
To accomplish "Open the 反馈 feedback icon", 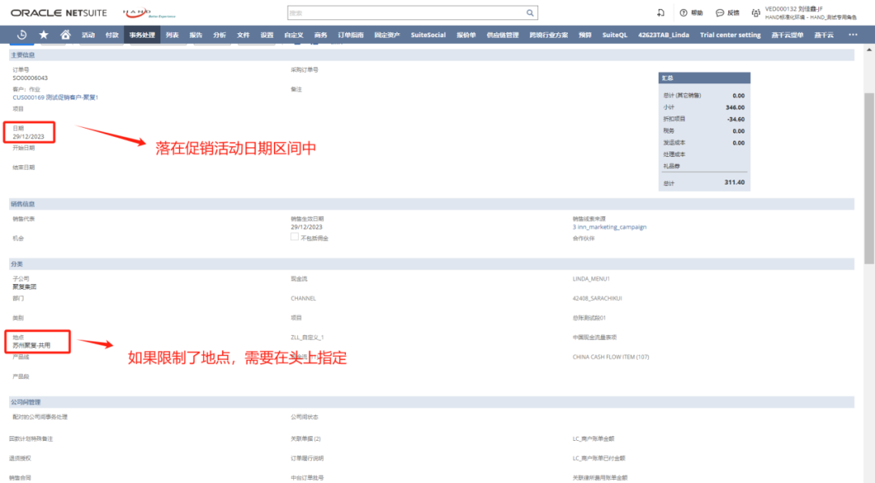I will pyautogui.click(x=727, y=13).
